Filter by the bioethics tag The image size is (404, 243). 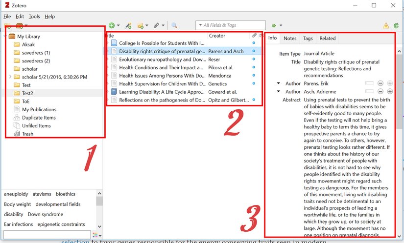coord(66,194)
